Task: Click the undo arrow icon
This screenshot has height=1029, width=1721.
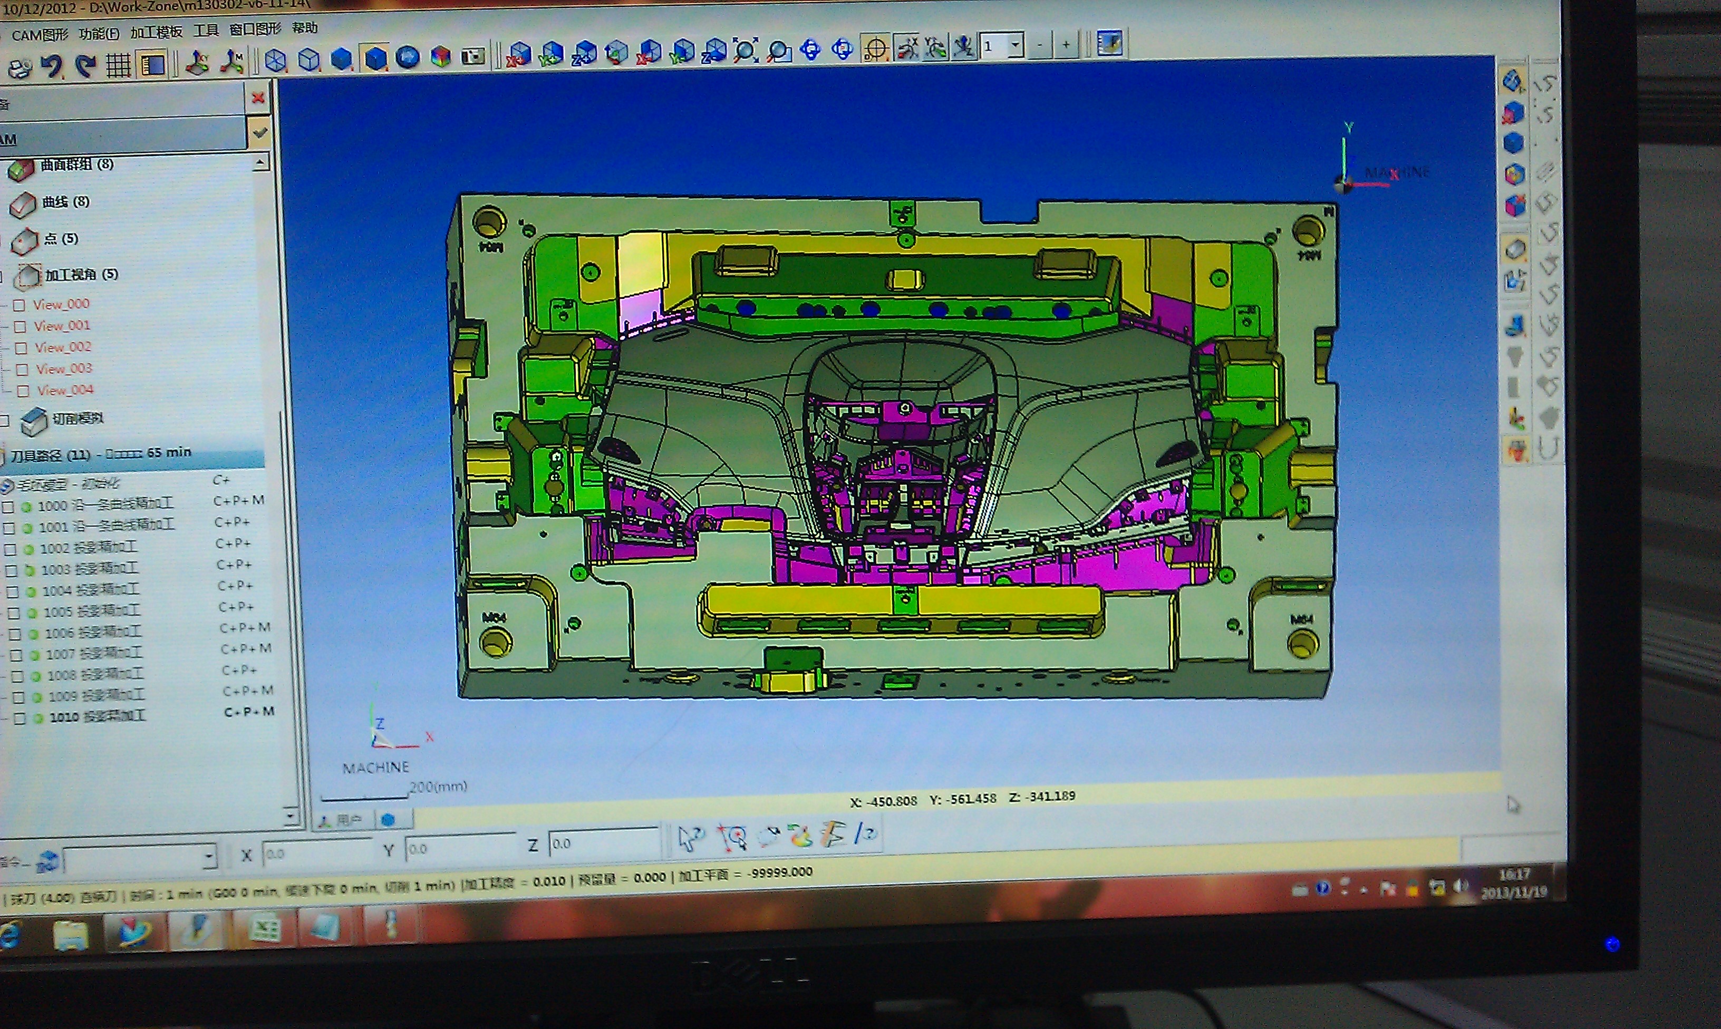Action: coord(51,66)
